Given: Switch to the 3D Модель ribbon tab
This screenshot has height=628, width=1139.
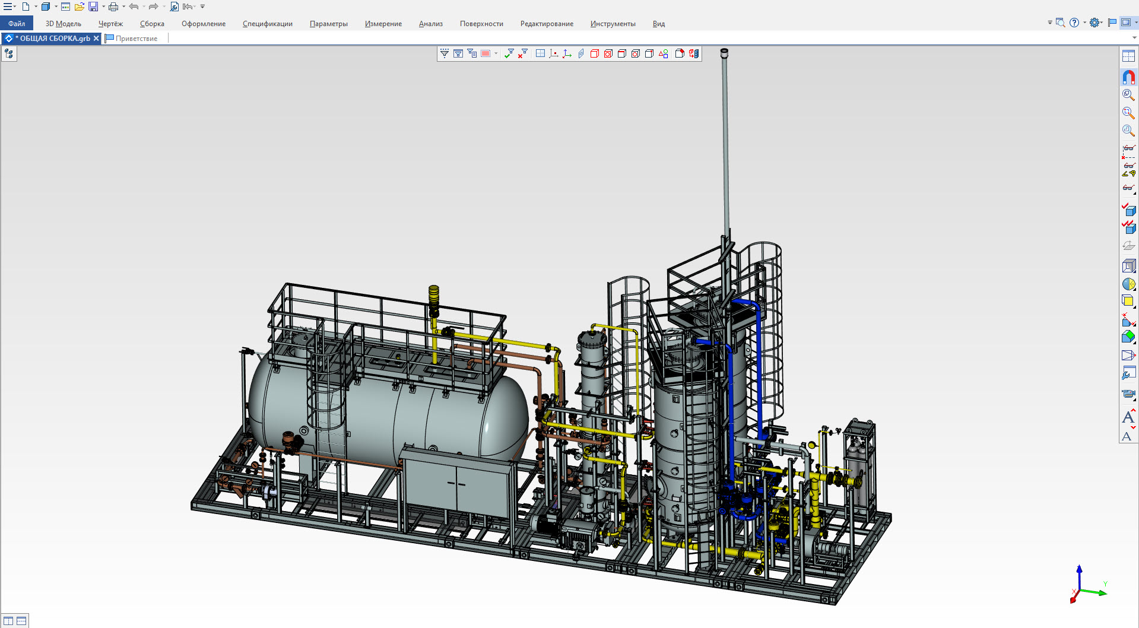Looking at the screenshot, I should pyautogui.click(x=64, y=24).
